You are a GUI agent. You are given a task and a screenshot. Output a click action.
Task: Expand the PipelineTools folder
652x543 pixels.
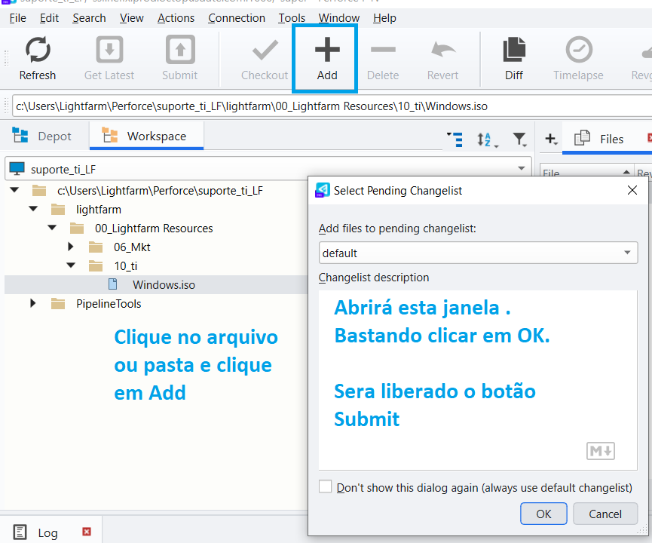pyautogui.click(x=33, y=303)
